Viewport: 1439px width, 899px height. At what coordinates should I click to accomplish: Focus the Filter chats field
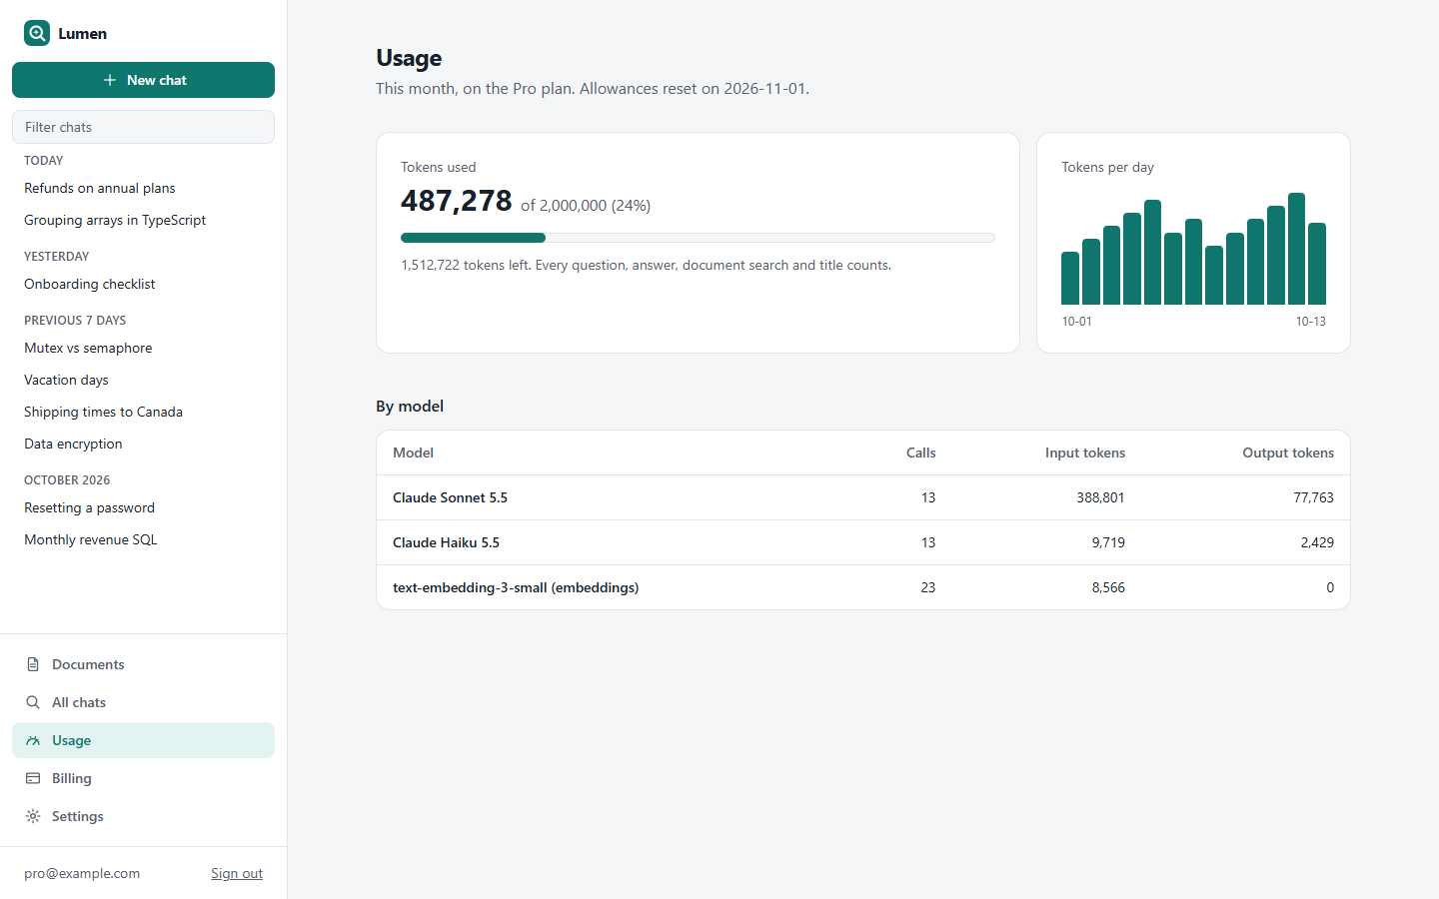pyautogui.click(x=143, y=127)
